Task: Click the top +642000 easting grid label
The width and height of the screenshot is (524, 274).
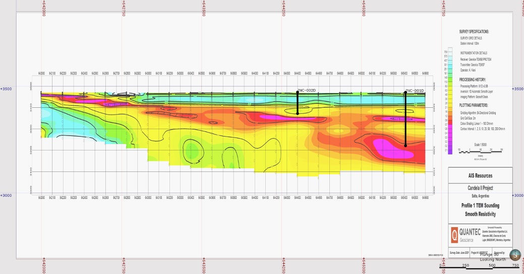Action: [x=43, y=9]
